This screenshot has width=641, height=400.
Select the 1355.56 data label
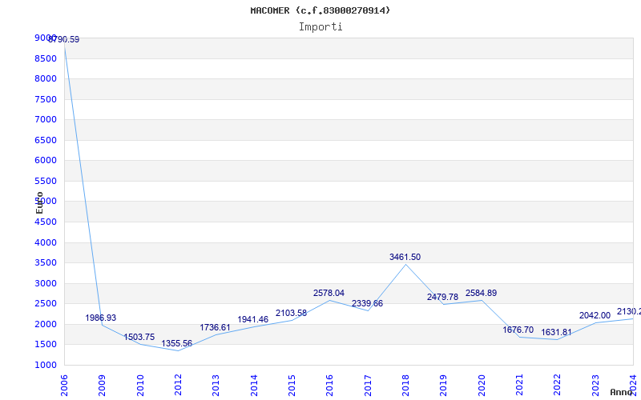[x=176, y=344]
